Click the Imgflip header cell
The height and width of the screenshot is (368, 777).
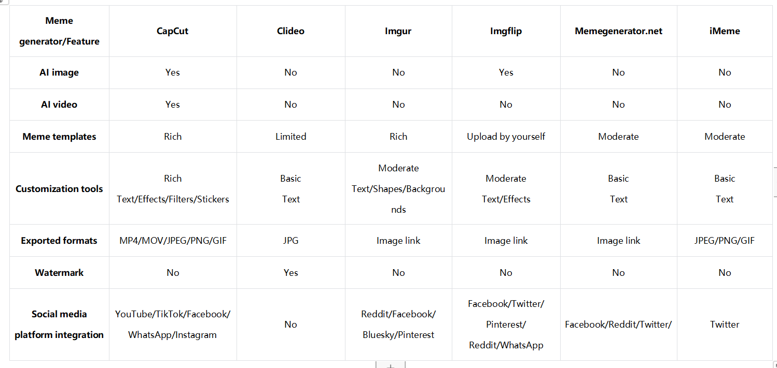(506, 31)
